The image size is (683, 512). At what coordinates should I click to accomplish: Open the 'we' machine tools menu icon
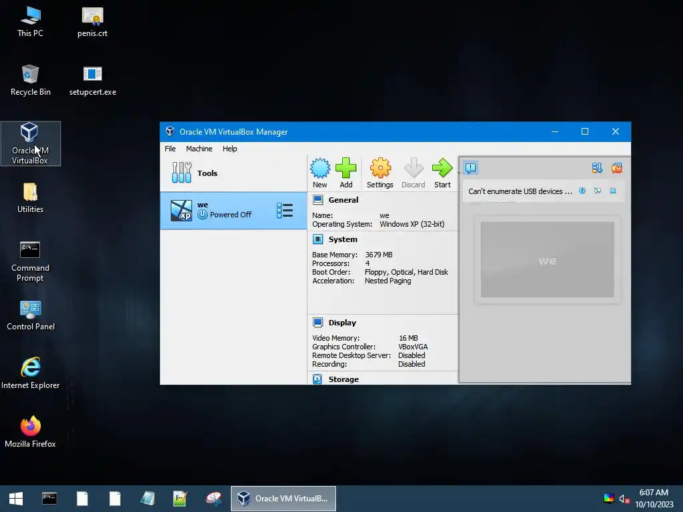284,210
